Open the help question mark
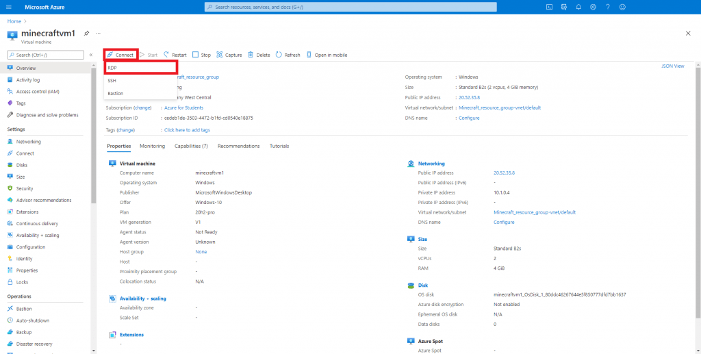 click(608, 7)
